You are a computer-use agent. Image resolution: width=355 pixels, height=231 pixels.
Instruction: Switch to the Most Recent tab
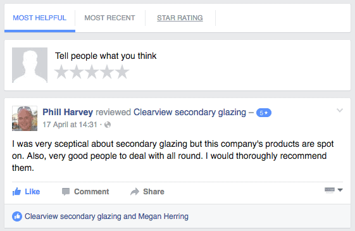point(110,18)
